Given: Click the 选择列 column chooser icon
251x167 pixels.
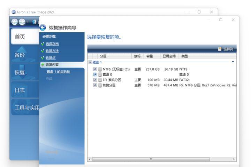Looking at the screenshot, I should 220,49.
